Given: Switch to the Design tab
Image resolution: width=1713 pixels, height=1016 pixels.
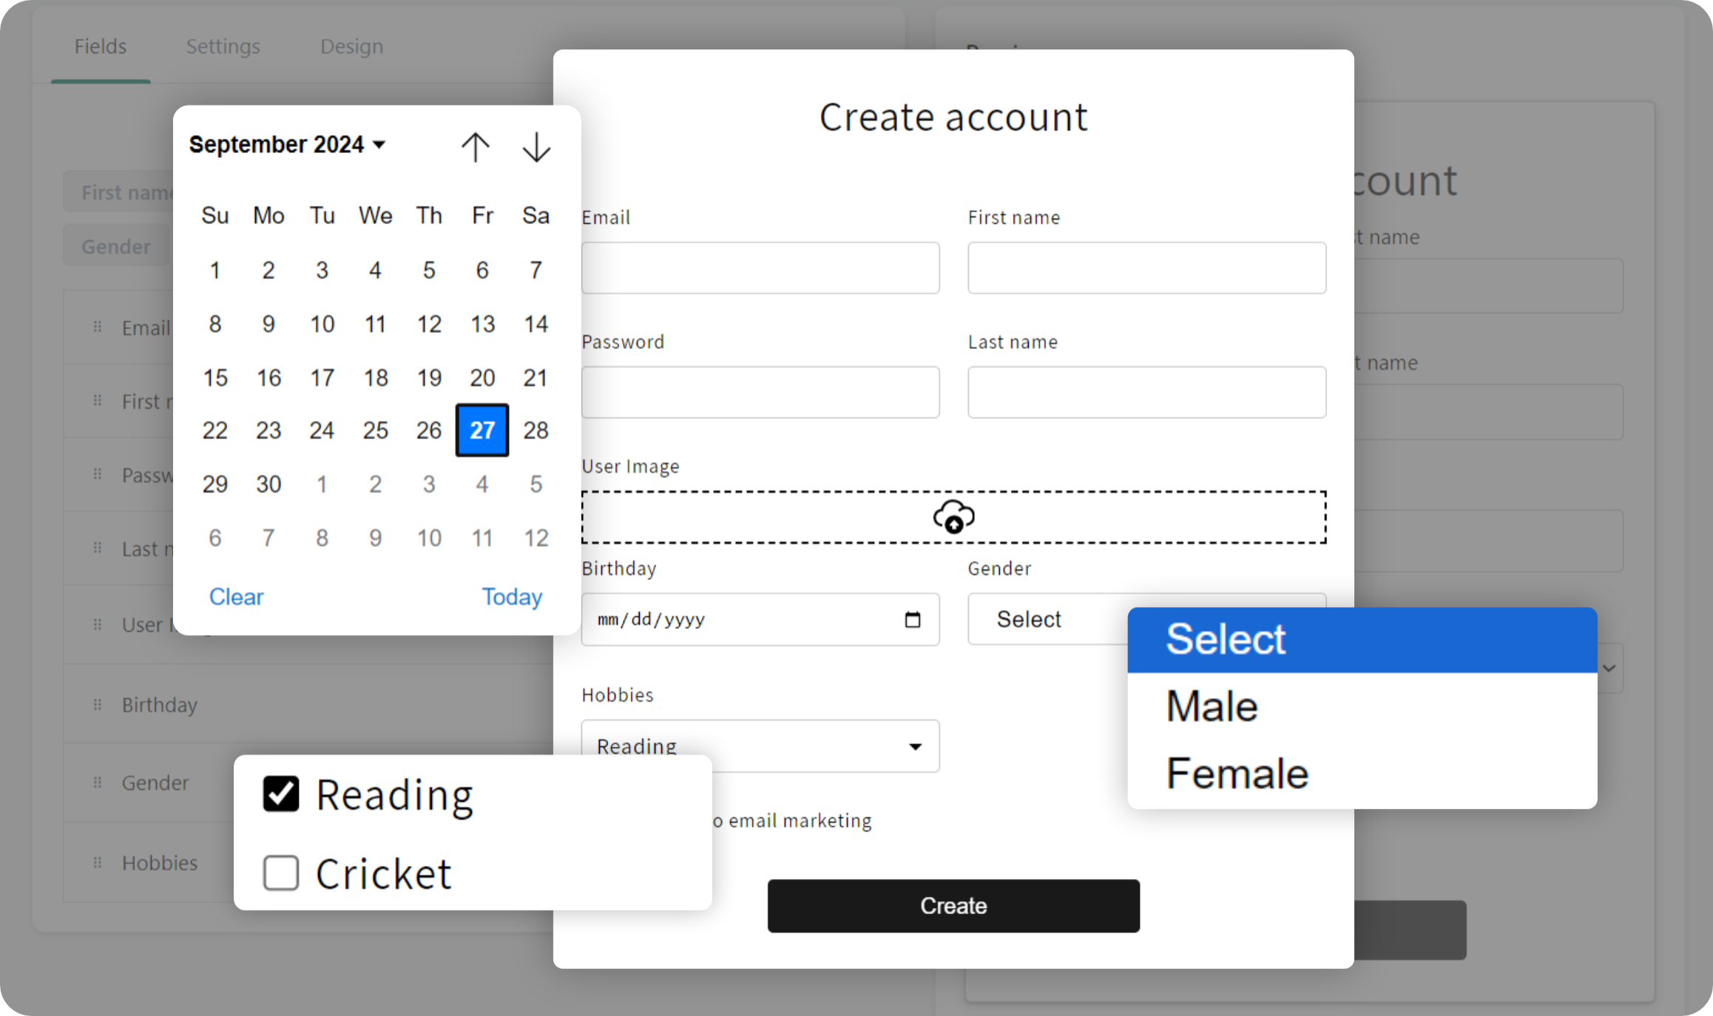Looking at the screenshot, I should point(351,46).
